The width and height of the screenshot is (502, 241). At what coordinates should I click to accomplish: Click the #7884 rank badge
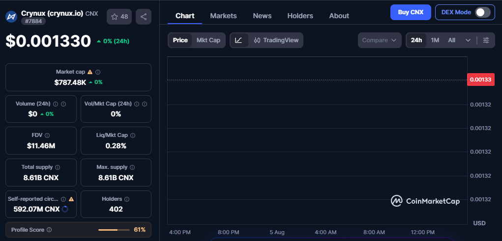(33, 22)
